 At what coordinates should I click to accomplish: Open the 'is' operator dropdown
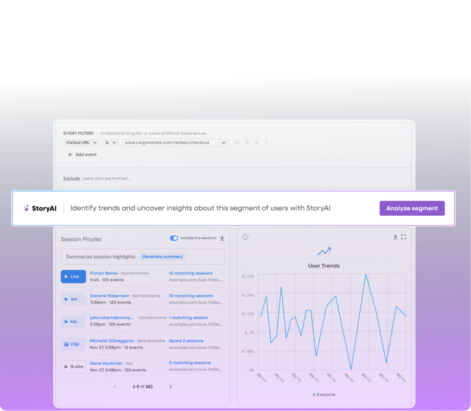click(111, 142)
